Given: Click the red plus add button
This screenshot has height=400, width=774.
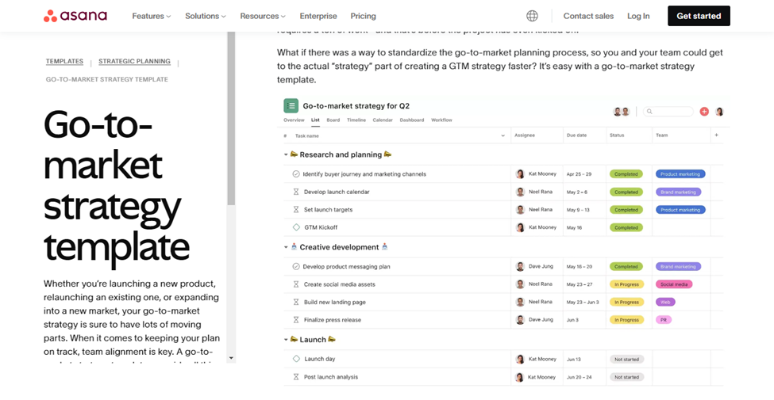Looking at the screenshot, I should 704,112.
